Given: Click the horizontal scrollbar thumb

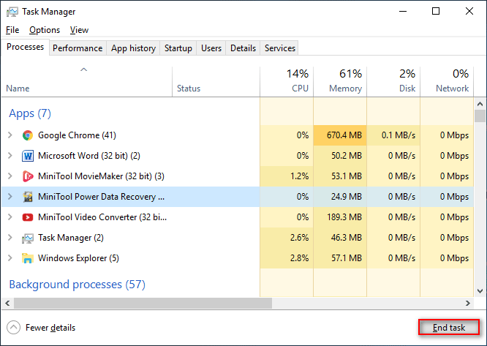Looking at the screenshot, I should [x=143, y=303].
